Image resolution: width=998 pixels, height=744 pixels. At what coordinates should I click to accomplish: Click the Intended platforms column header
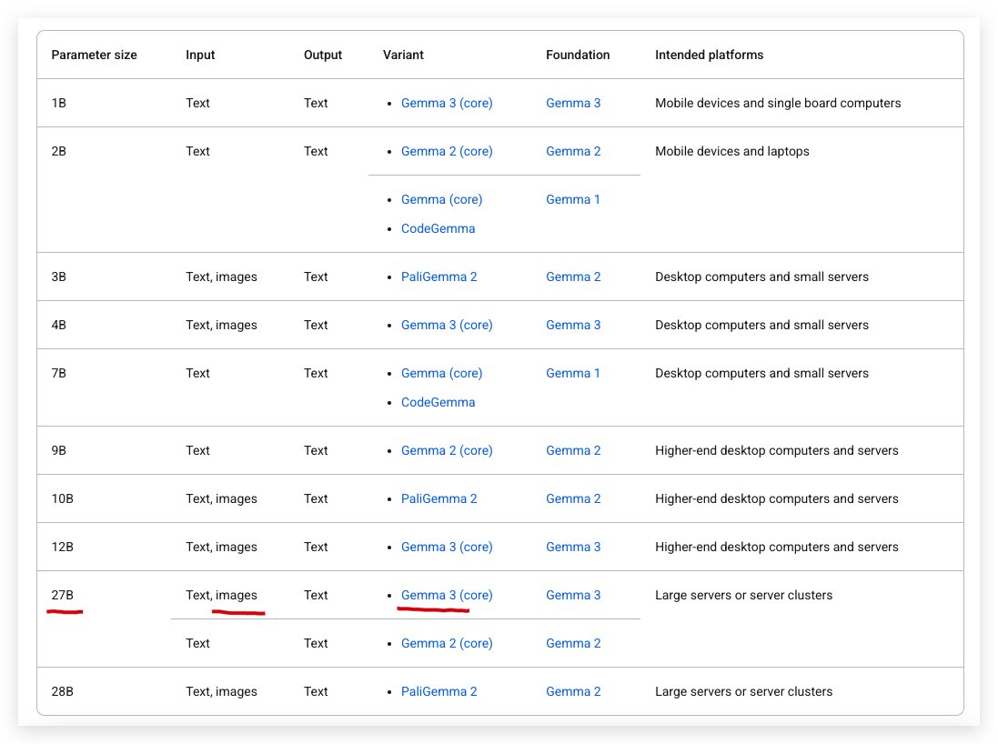[709, 55]
